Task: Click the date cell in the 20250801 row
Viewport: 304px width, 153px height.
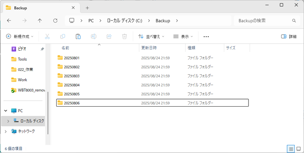Action: coord(155,58)
